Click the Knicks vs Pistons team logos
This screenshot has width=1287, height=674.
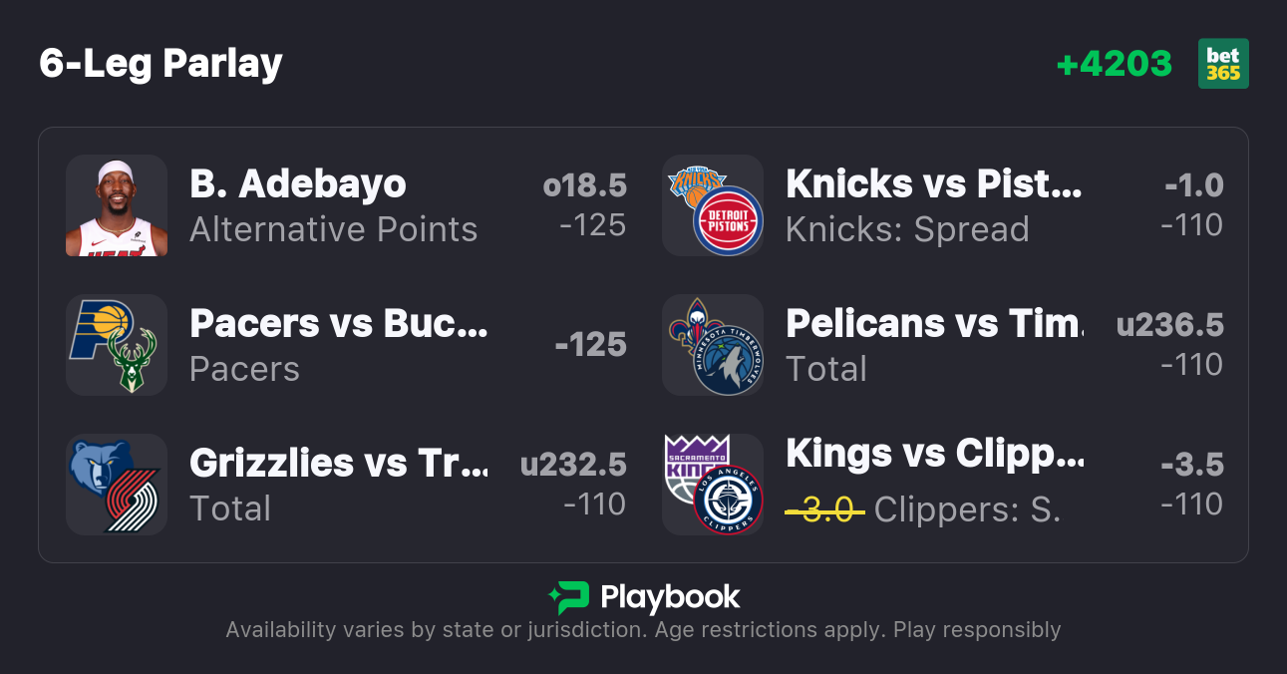[713, 205]
